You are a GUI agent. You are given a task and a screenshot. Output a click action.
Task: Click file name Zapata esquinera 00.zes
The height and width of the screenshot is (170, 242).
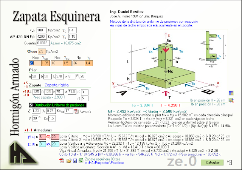point(102,159)
